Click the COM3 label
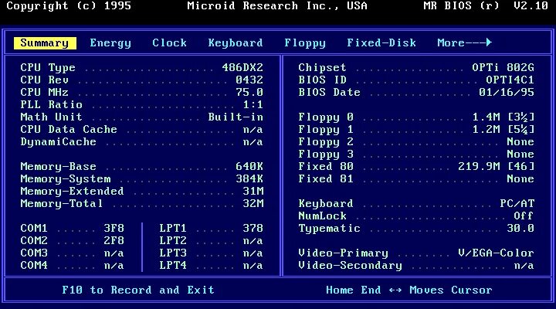 [34, 253]
